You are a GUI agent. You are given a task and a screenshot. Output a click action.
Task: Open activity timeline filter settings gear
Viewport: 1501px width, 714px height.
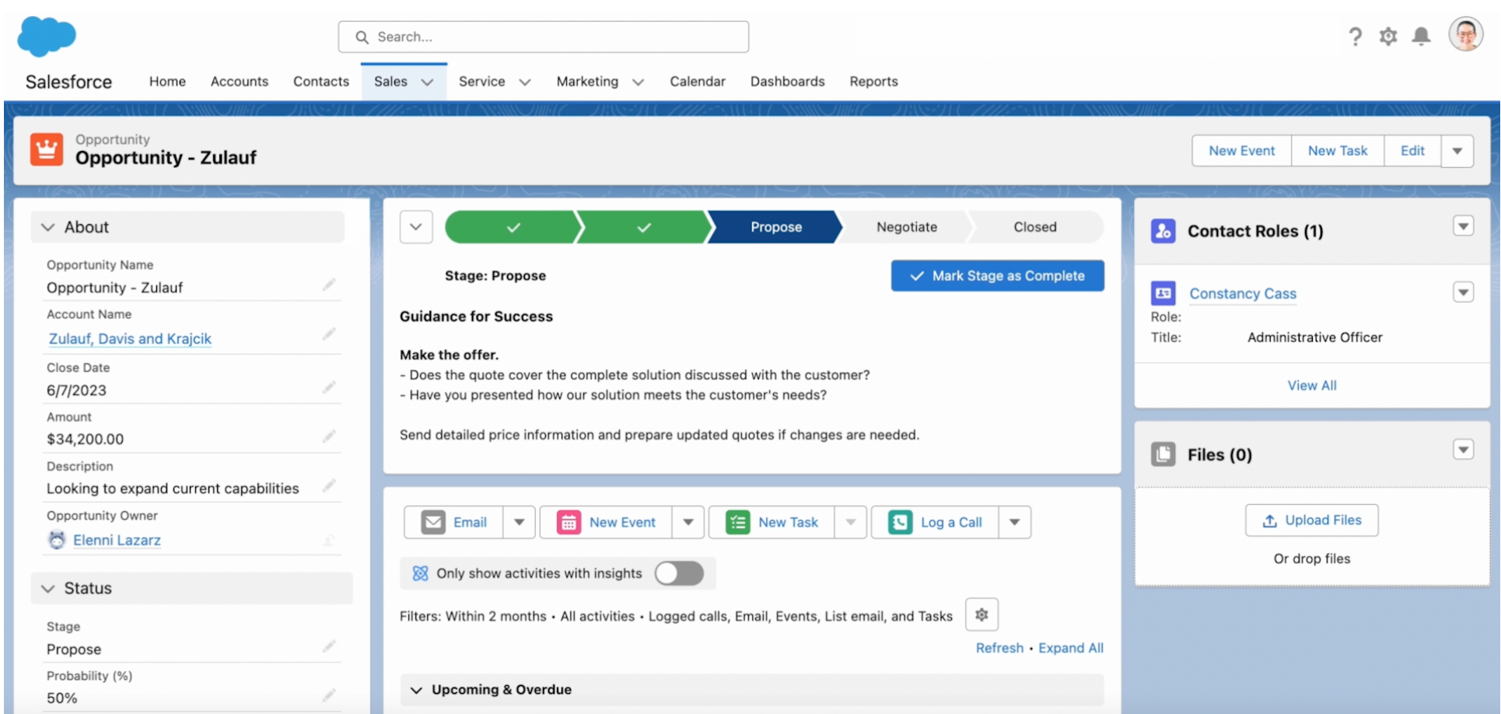coord(981,615)
